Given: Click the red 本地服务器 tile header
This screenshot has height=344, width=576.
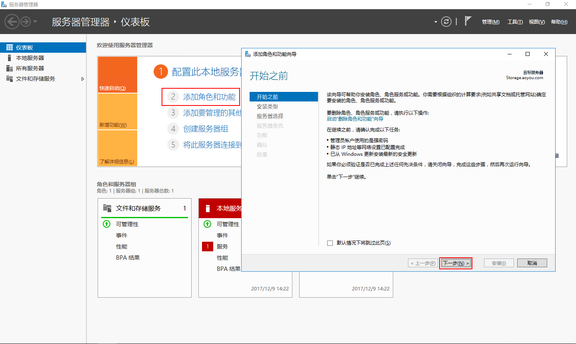Looking at the screenshot, I should 220,208.
